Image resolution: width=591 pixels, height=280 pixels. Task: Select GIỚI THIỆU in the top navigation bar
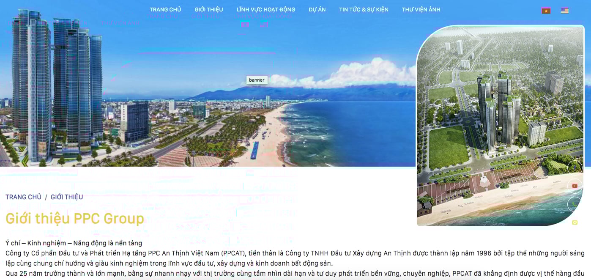point(209,9)
